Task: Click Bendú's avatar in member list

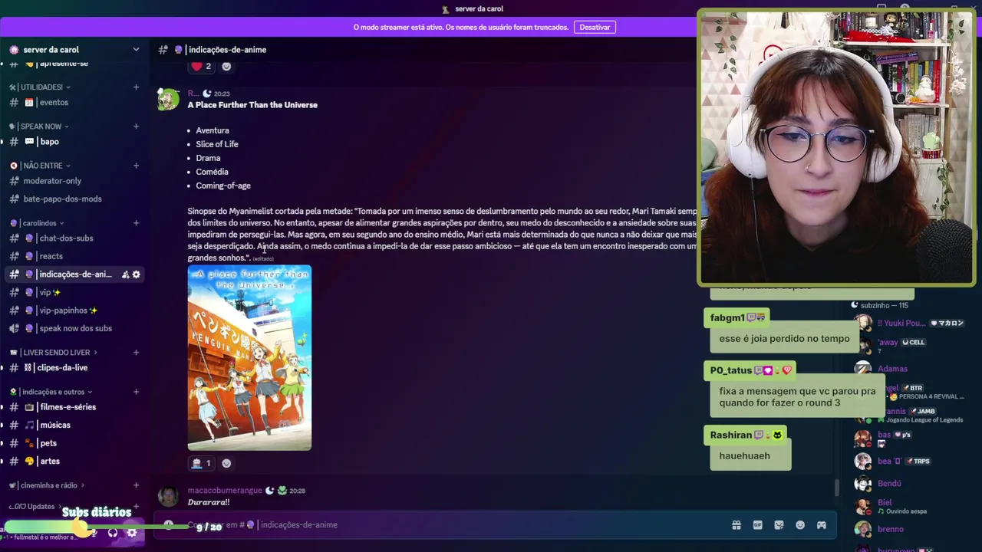Action: (x=863, y=484)
